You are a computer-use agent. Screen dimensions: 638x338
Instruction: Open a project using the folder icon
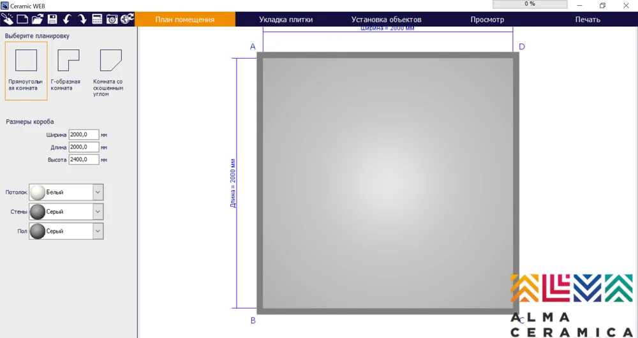(x=38, y=19)
